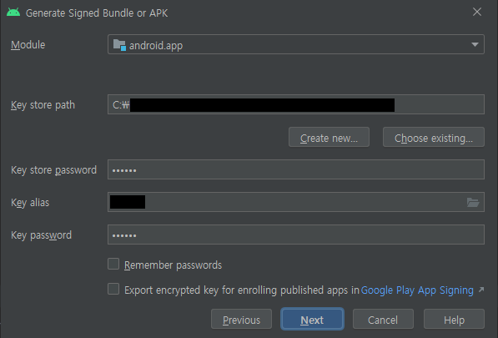Expand the Module dropdown arrow

475,44
